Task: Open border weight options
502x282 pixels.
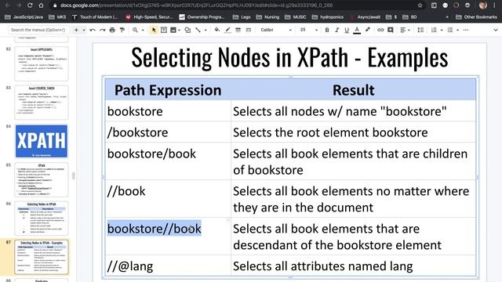Action: (238, 30)
